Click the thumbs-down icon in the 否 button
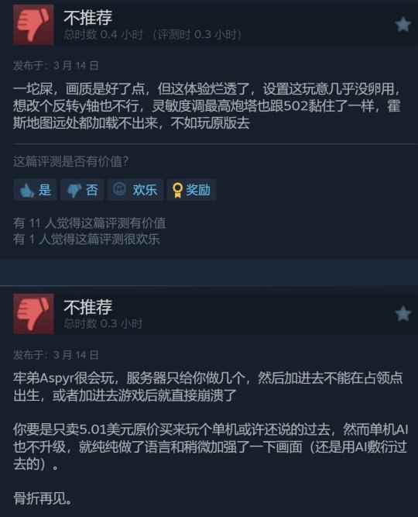The image size is (418, 517). pyautogui.click(x=74, y=190)
